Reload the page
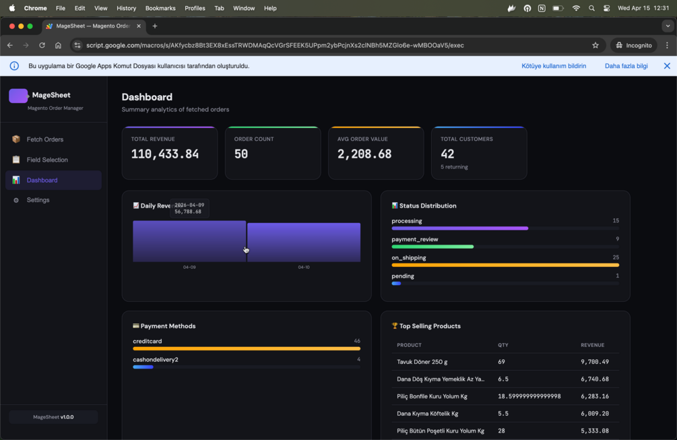This screenshot has width=677, height=440. tap(42, 45)
